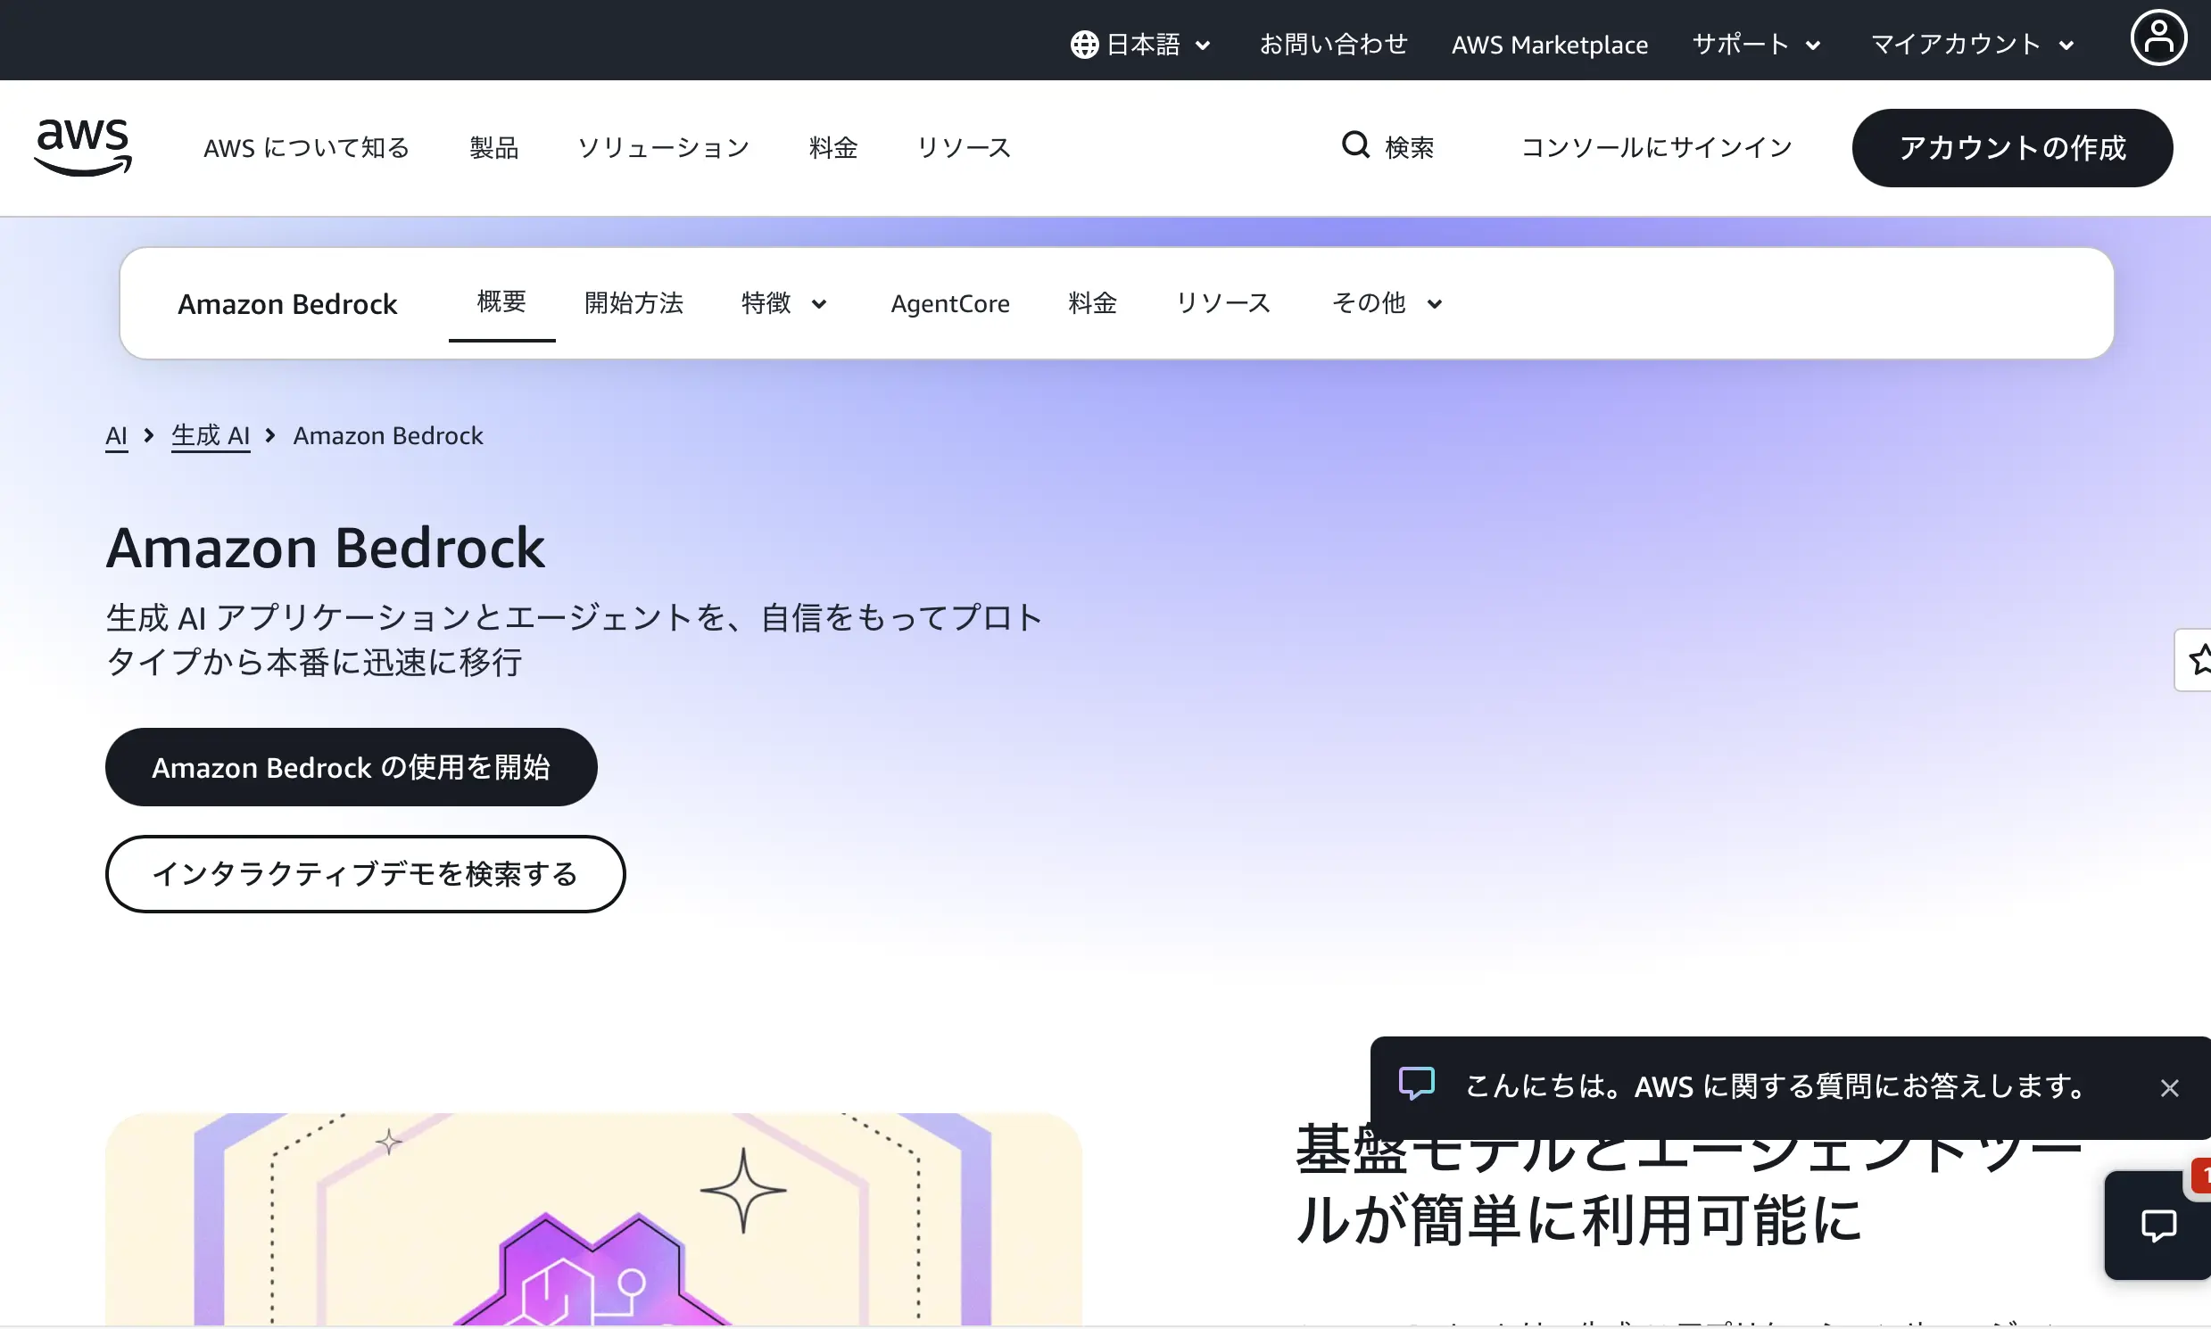2211x1329 pixels.
Task: Open the user profile avatar icon
Action: coord(2158,37)
